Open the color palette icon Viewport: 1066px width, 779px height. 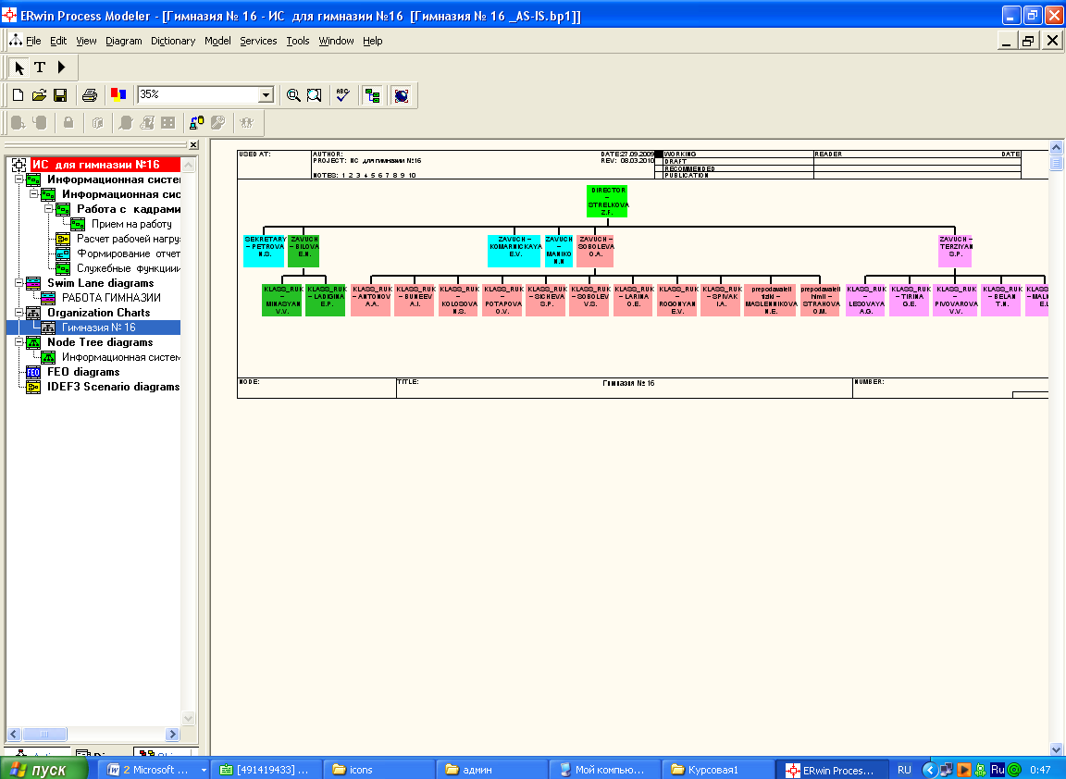(118, 94)
